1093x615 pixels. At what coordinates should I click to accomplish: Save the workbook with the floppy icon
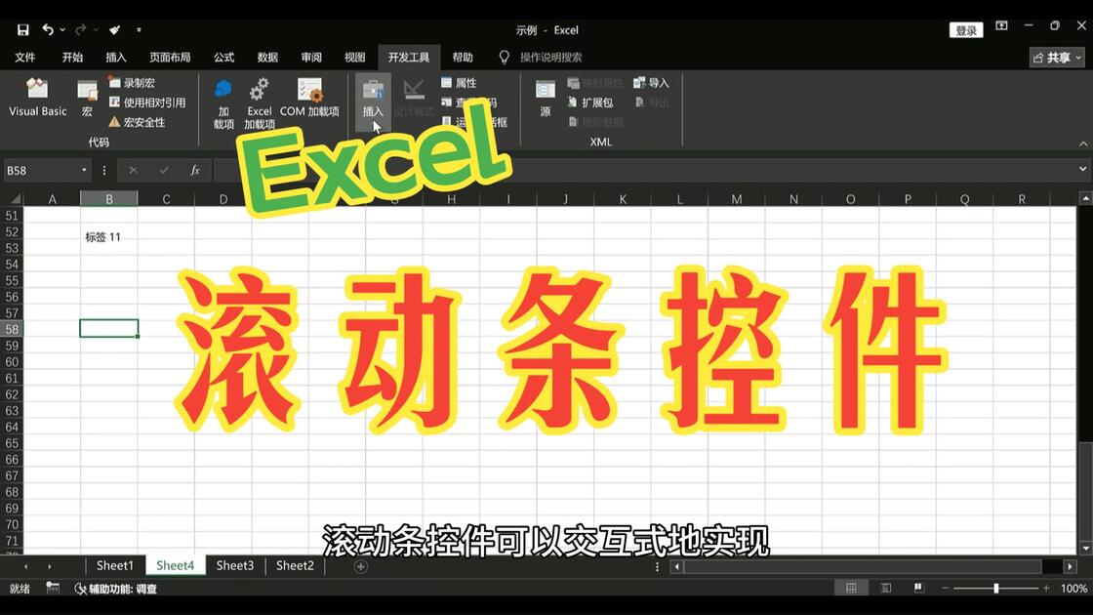[23, 29]
